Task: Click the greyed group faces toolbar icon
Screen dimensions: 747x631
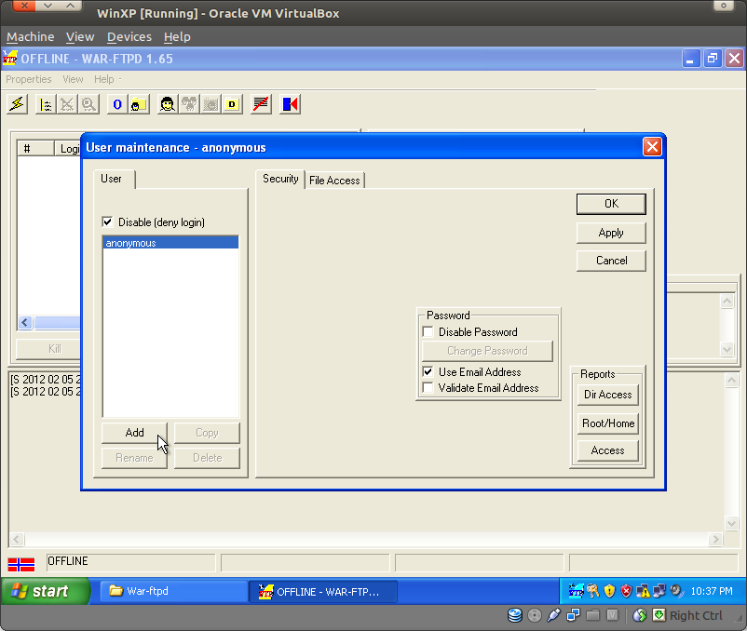Action: click(189, 103)
